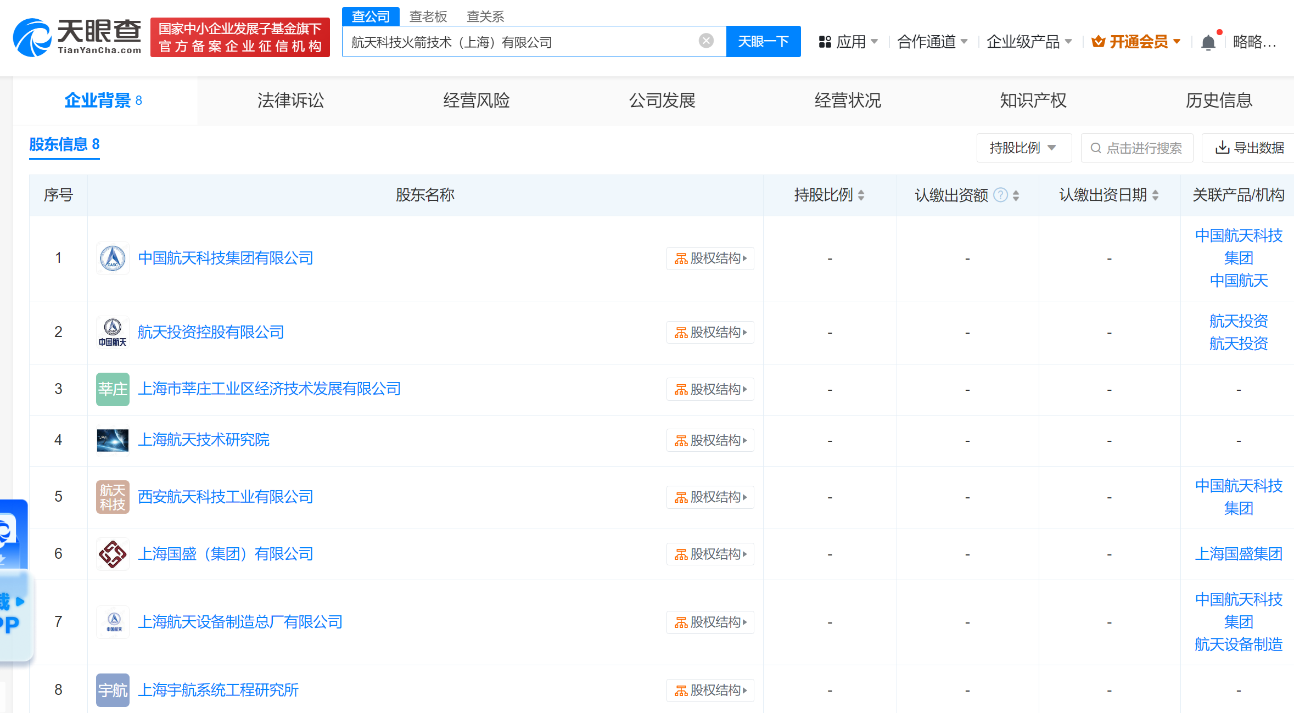Click the TianYanCha logo

click(x=77, y=37)
